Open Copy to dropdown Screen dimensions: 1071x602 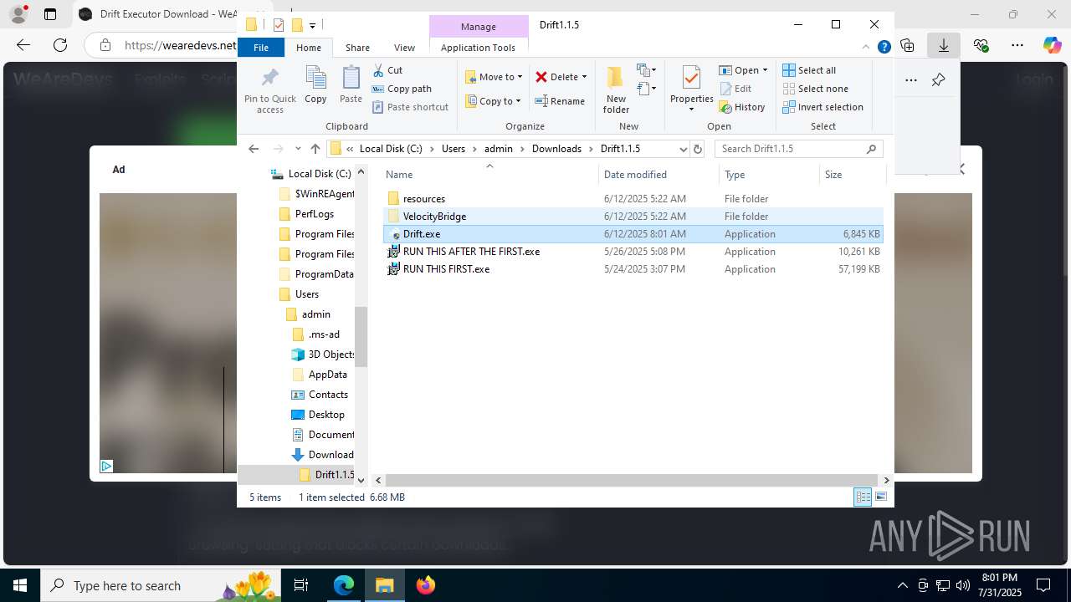[x=494, y=101]
